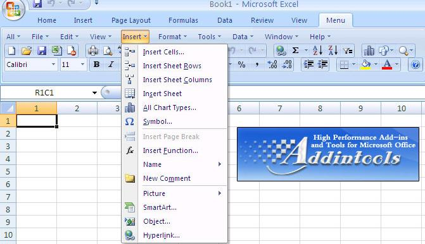Click the Open folder icon

pyautogui.click(x=27, y=51)
